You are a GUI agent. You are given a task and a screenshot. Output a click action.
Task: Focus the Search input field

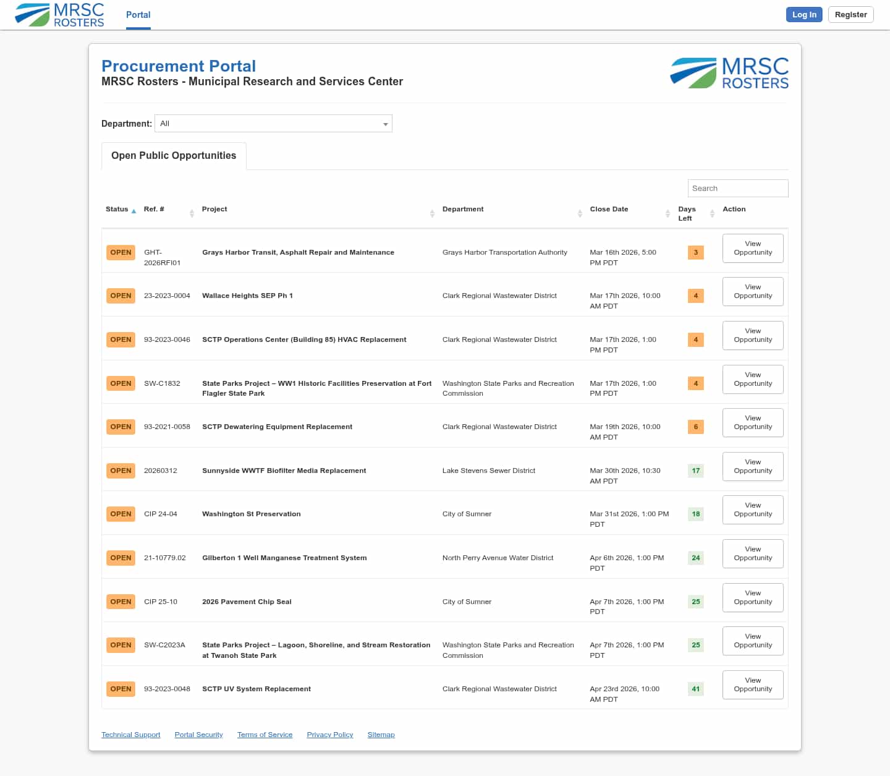738,189
